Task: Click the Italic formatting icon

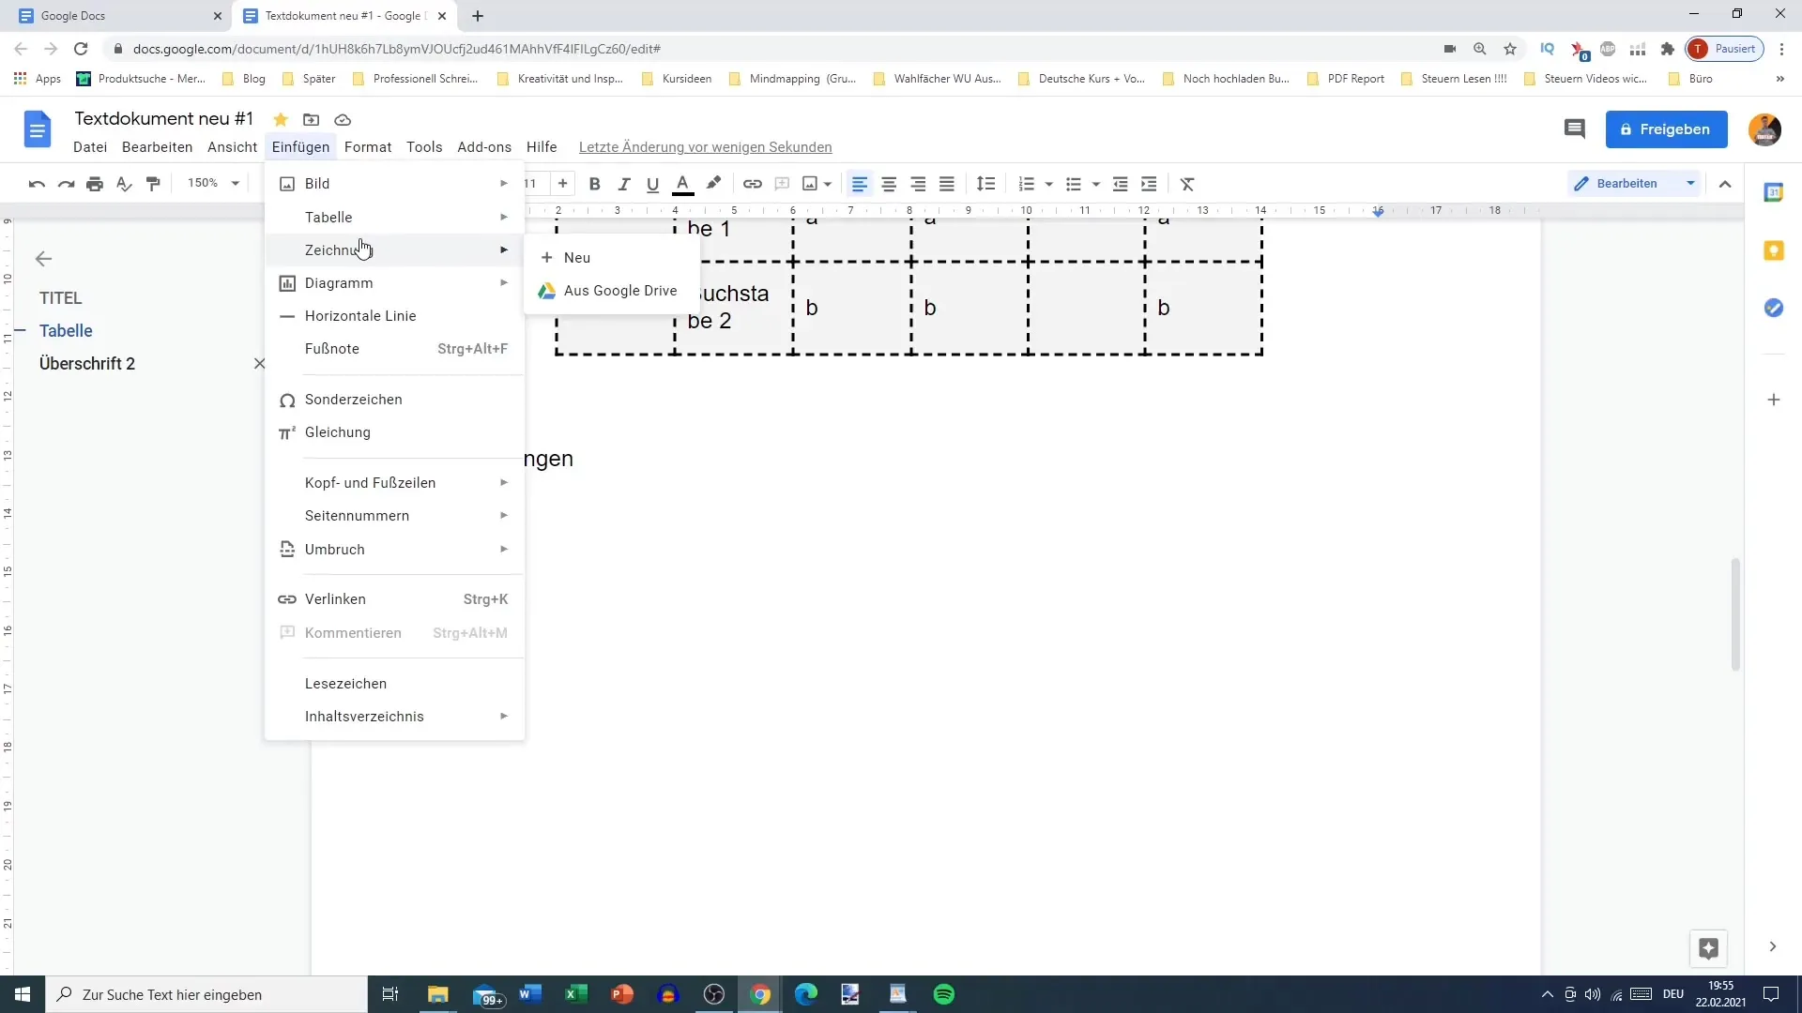Action: point(624,183)
